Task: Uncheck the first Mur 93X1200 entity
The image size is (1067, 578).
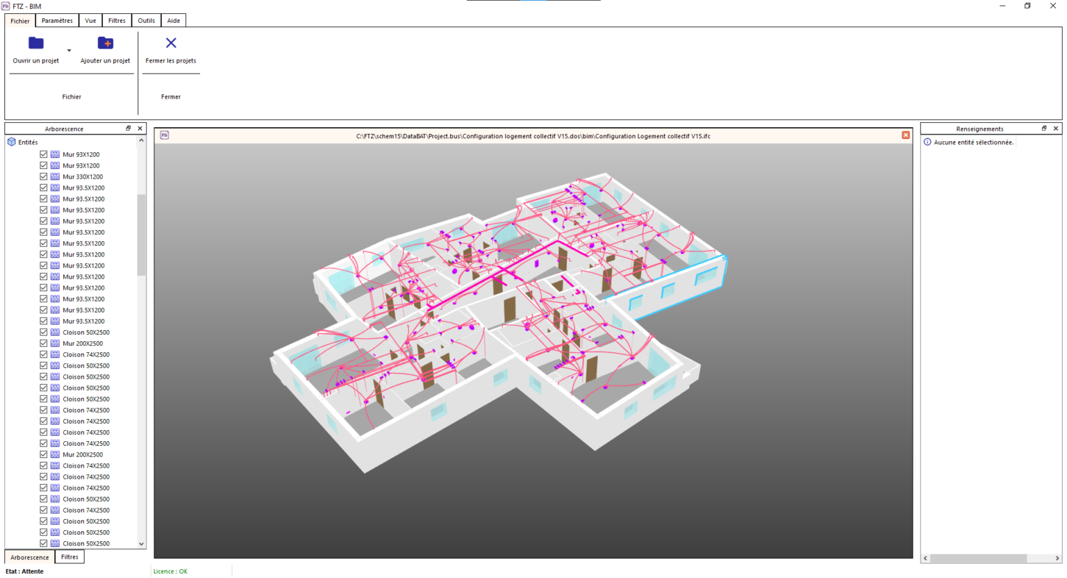Action: pos(43,154)
